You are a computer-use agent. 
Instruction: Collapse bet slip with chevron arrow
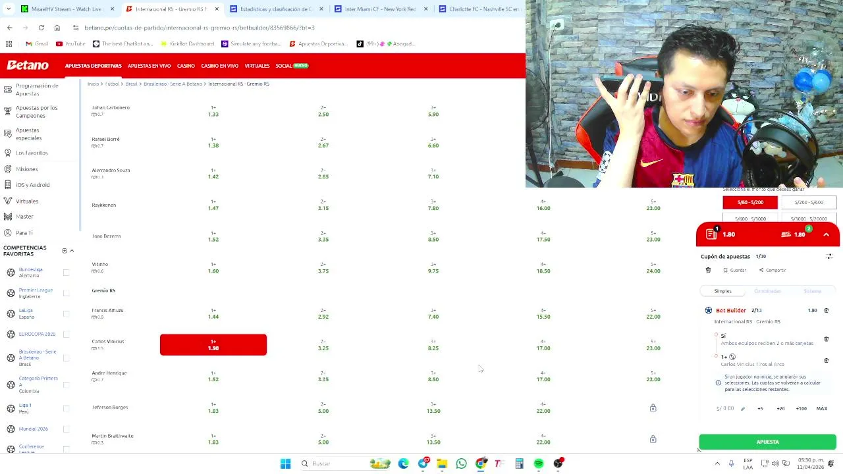click(x=826, y=234)
